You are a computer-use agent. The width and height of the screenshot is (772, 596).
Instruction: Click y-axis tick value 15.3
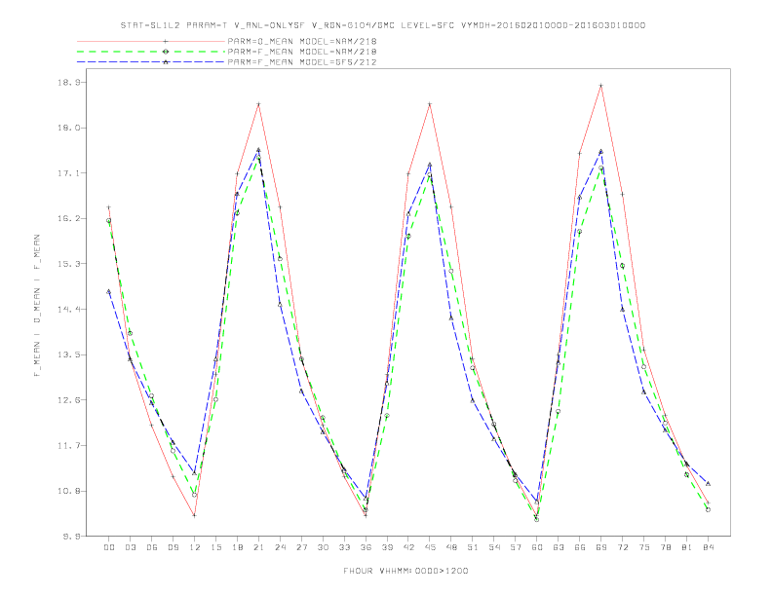[68, 264]
